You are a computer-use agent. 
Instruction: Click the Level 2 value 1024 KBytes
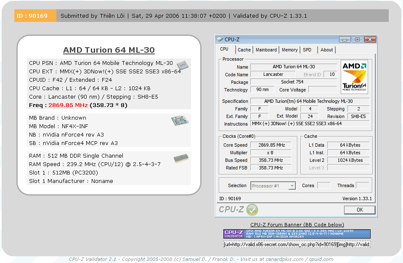[x=348, y=160]
